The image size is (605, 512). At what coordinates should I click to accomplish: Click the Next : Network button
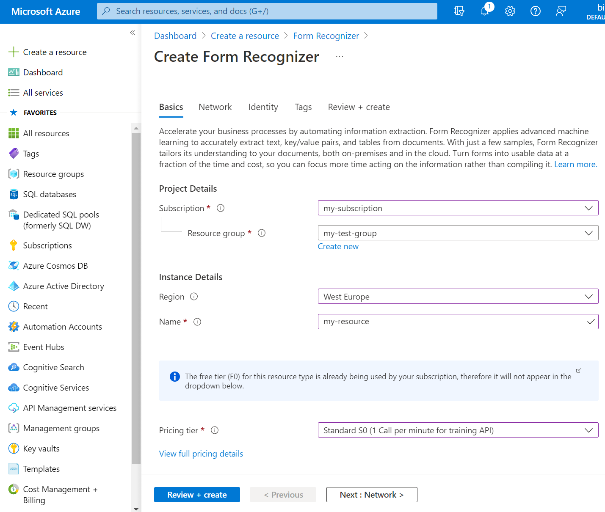click(x=371, y=495)
